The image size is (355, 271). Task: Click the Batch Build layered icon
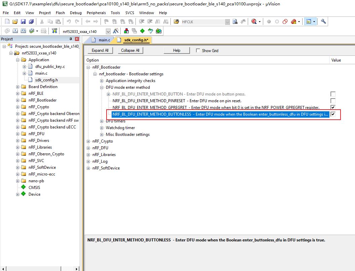point(32,31)
